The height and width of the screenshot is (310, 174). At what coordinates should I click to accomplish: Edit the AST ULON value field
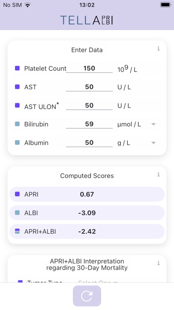[89, 105]
